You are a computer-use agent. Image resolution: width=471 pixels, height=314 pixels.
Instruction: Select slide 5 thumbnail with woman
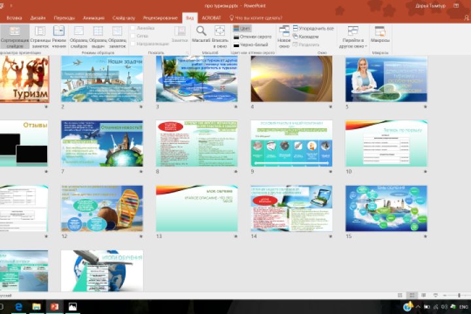point(387,78)
